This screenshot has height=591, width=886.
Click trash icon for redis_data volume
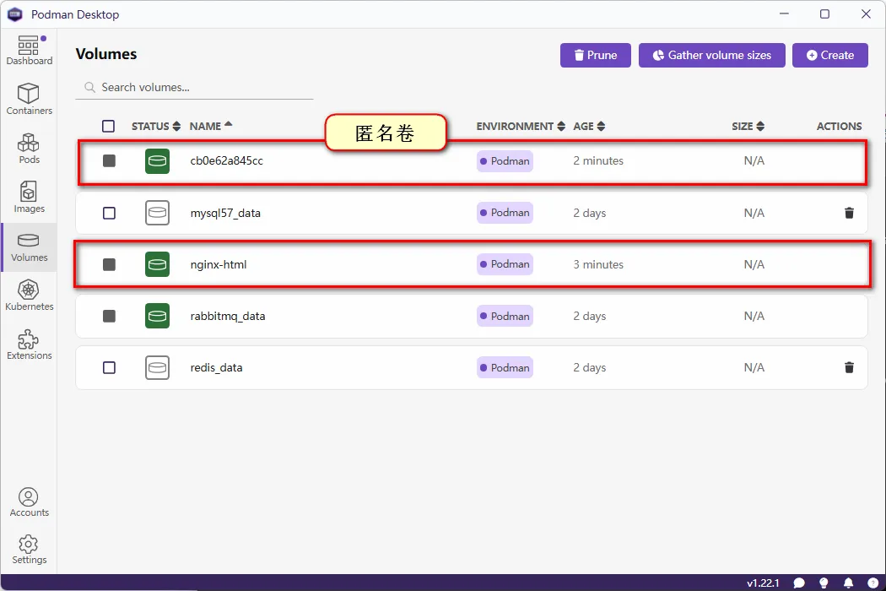[x=849, y=367]
